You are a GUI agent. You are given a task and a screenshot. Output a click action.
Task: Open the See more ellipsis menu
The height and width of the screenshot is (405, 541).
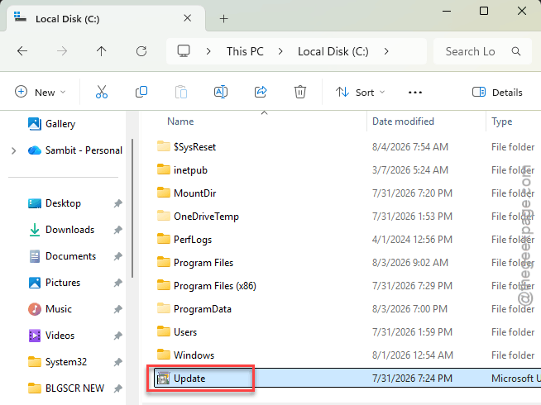(x=414, y=92)
